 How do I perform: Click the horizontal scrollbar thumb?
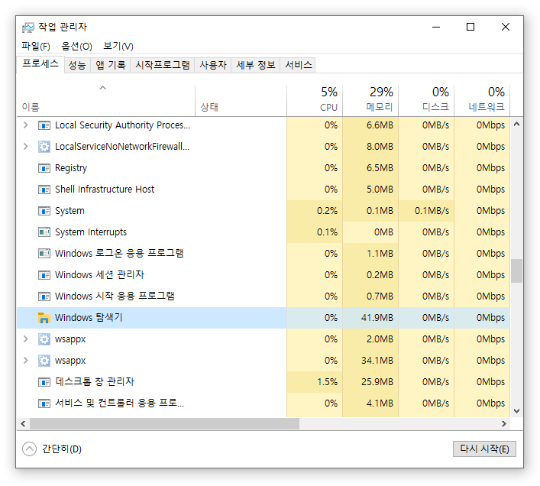[x=165, y=423]
